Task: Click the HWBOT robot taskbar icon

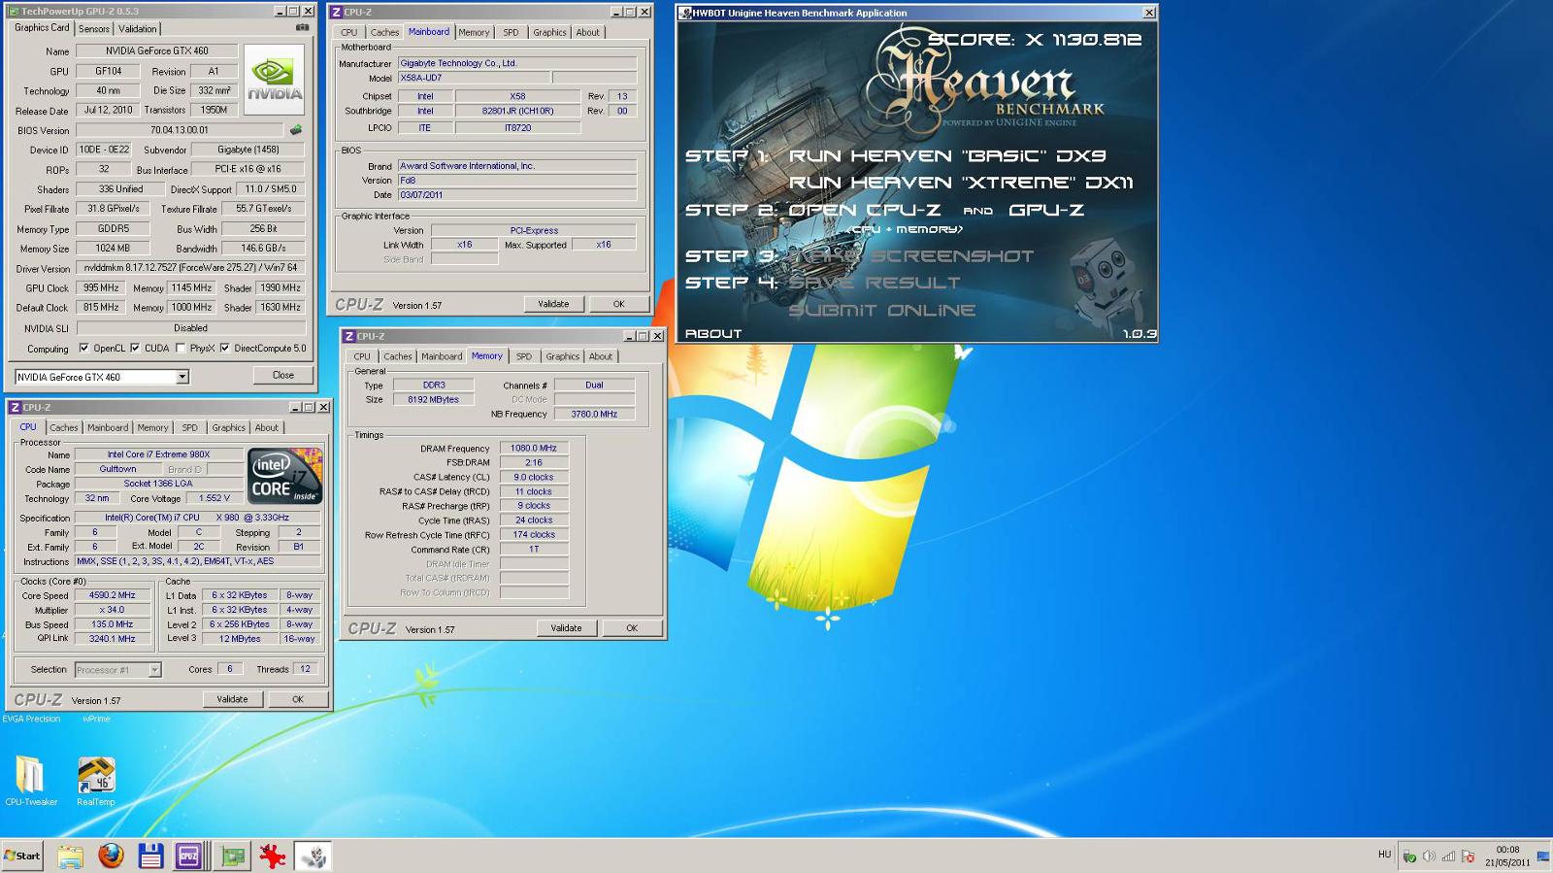Action: pyautogui.click(x=313, y=856)
